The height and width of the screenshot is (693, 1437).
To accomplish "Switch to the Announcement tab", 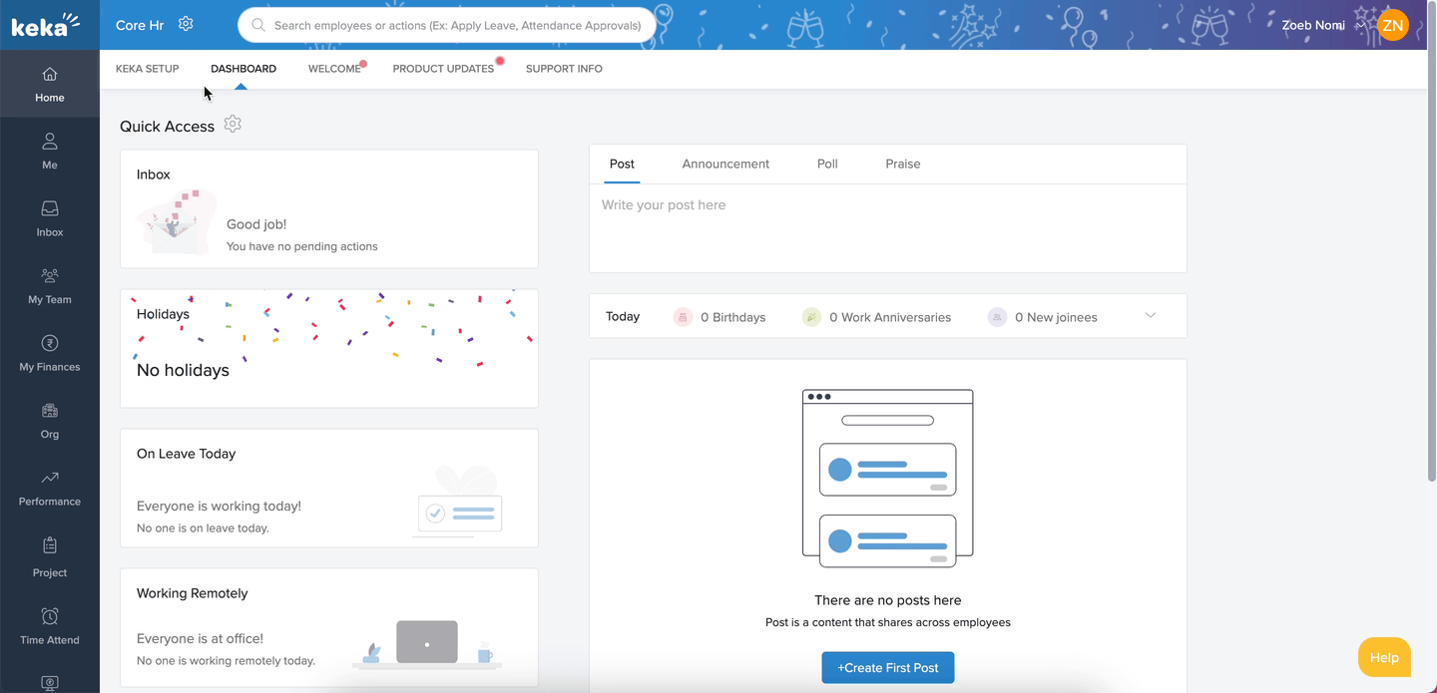I will 725,164.
